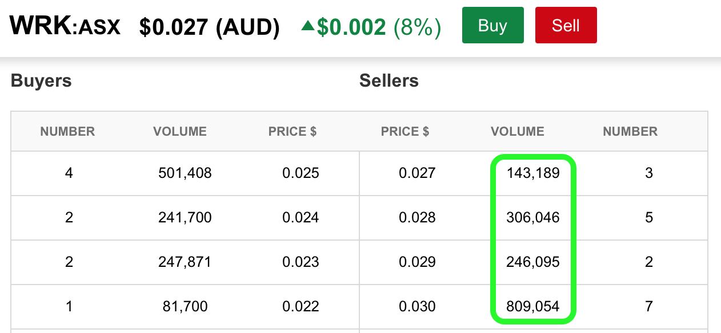The height and width of the screenshot is (333, 721).
Task: Select seller volume 809,054 cell
Action: click(533, 306)
